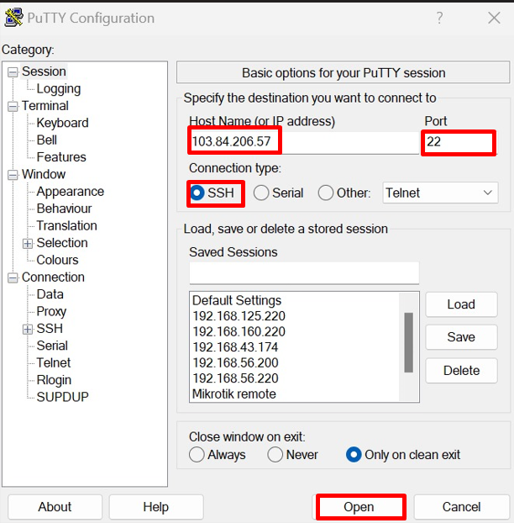This screenshot has width=514, height=523.
Task: Open the SSH category in tree
Action: [x=50, y=329]
